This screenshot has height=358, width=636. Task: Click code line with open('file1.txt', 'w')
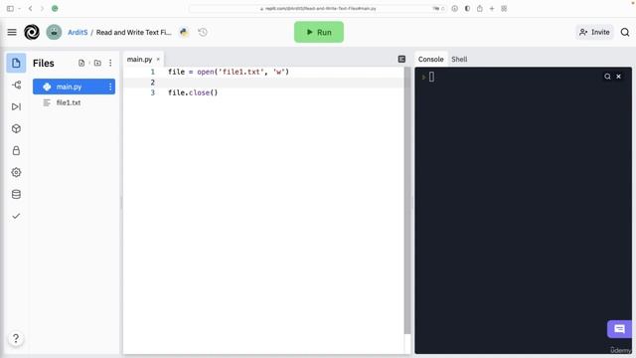[x=229, y=72]
